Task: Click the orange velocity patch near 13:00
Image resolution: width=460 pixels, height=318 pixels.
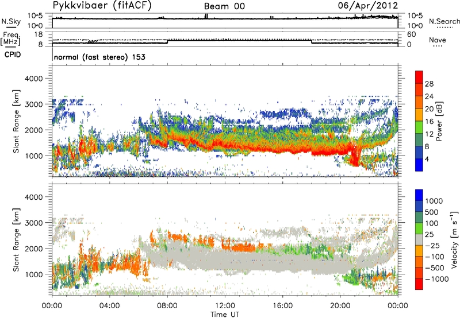Action: tap(243, 248)
